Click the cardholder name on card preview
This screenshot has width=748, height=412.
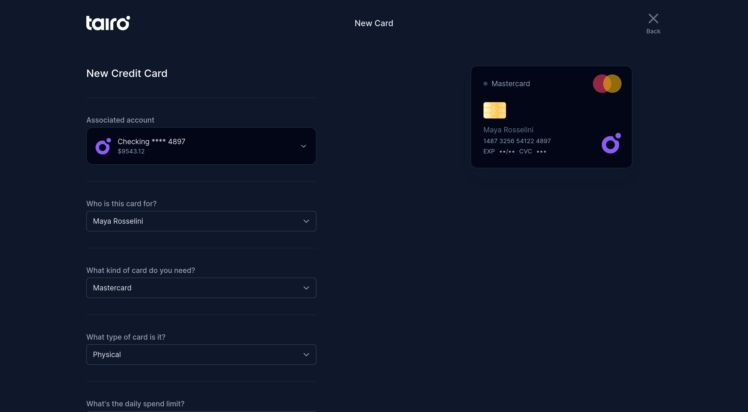click(508, 130)
